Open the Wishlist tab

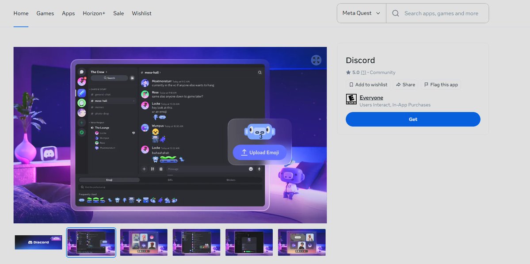(x=141, y=13)
